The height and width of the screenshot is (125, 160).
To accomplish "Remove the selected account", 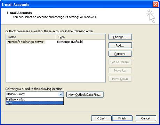I will pyautogui.click(x=120, y=54).
